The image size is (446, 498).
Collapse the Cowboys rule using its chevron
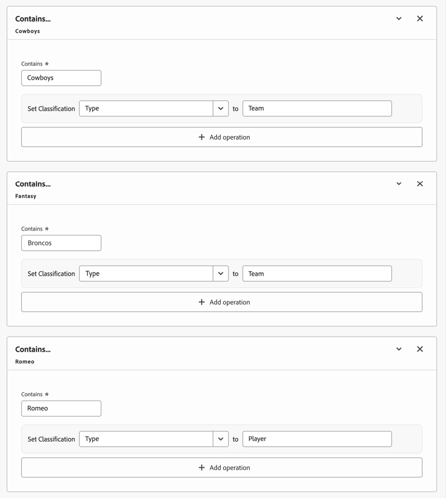coord(398,19)
